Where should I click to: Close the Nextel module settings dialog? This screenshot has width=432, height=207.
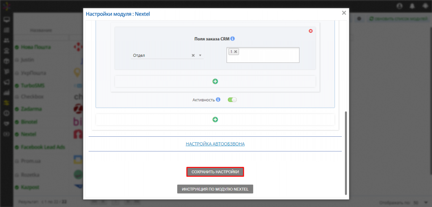click(x=344, y=13)
